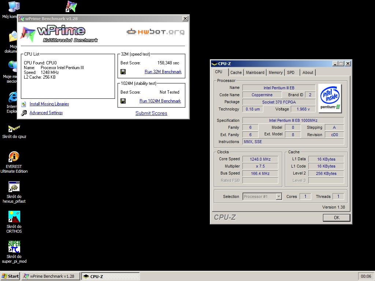
Task: Click the 158,348 sec best score text
Action: (168, 63)
